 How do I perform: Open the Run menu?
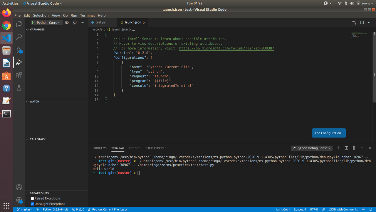tap(74, 15)
